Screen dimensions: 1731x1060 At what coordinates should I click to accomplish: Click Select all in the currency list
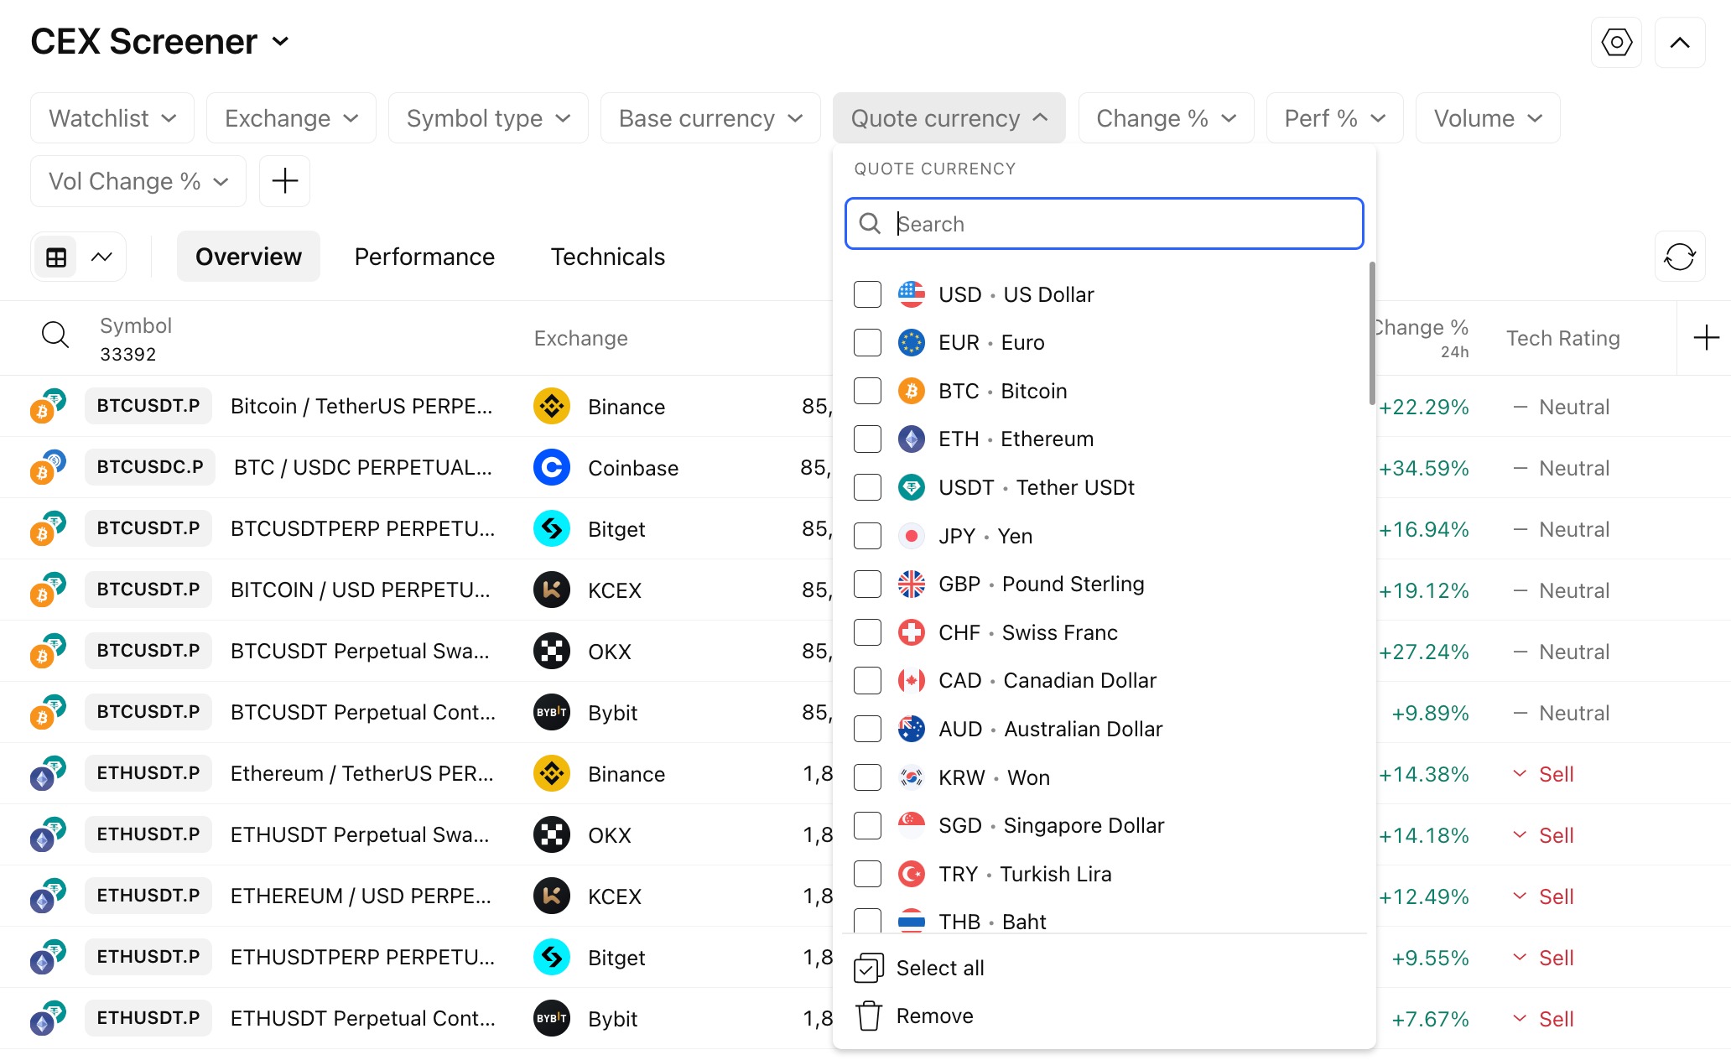(939, 968)
